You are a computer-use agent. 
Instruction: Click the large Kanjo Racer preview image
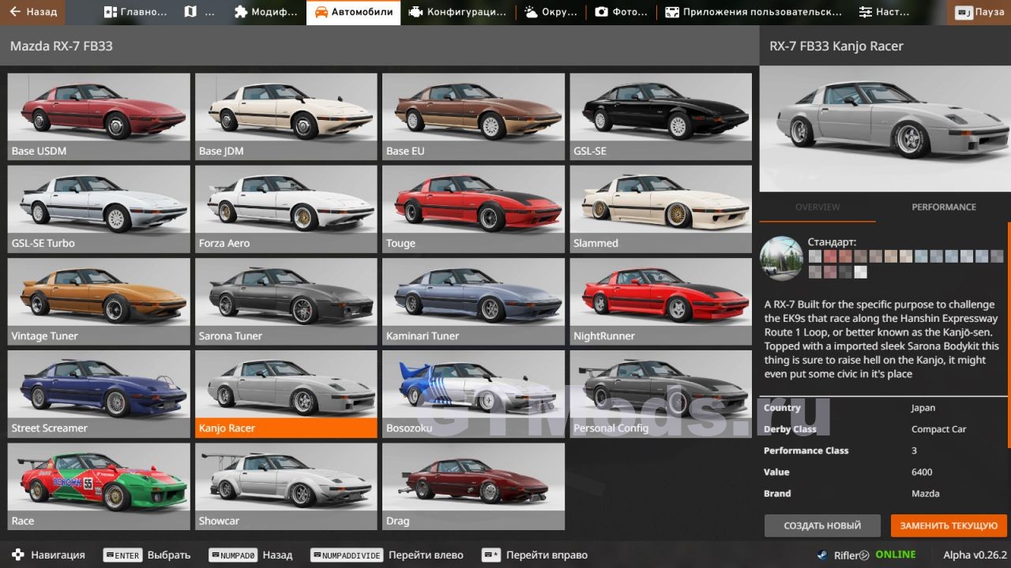[x=885, y=129]
